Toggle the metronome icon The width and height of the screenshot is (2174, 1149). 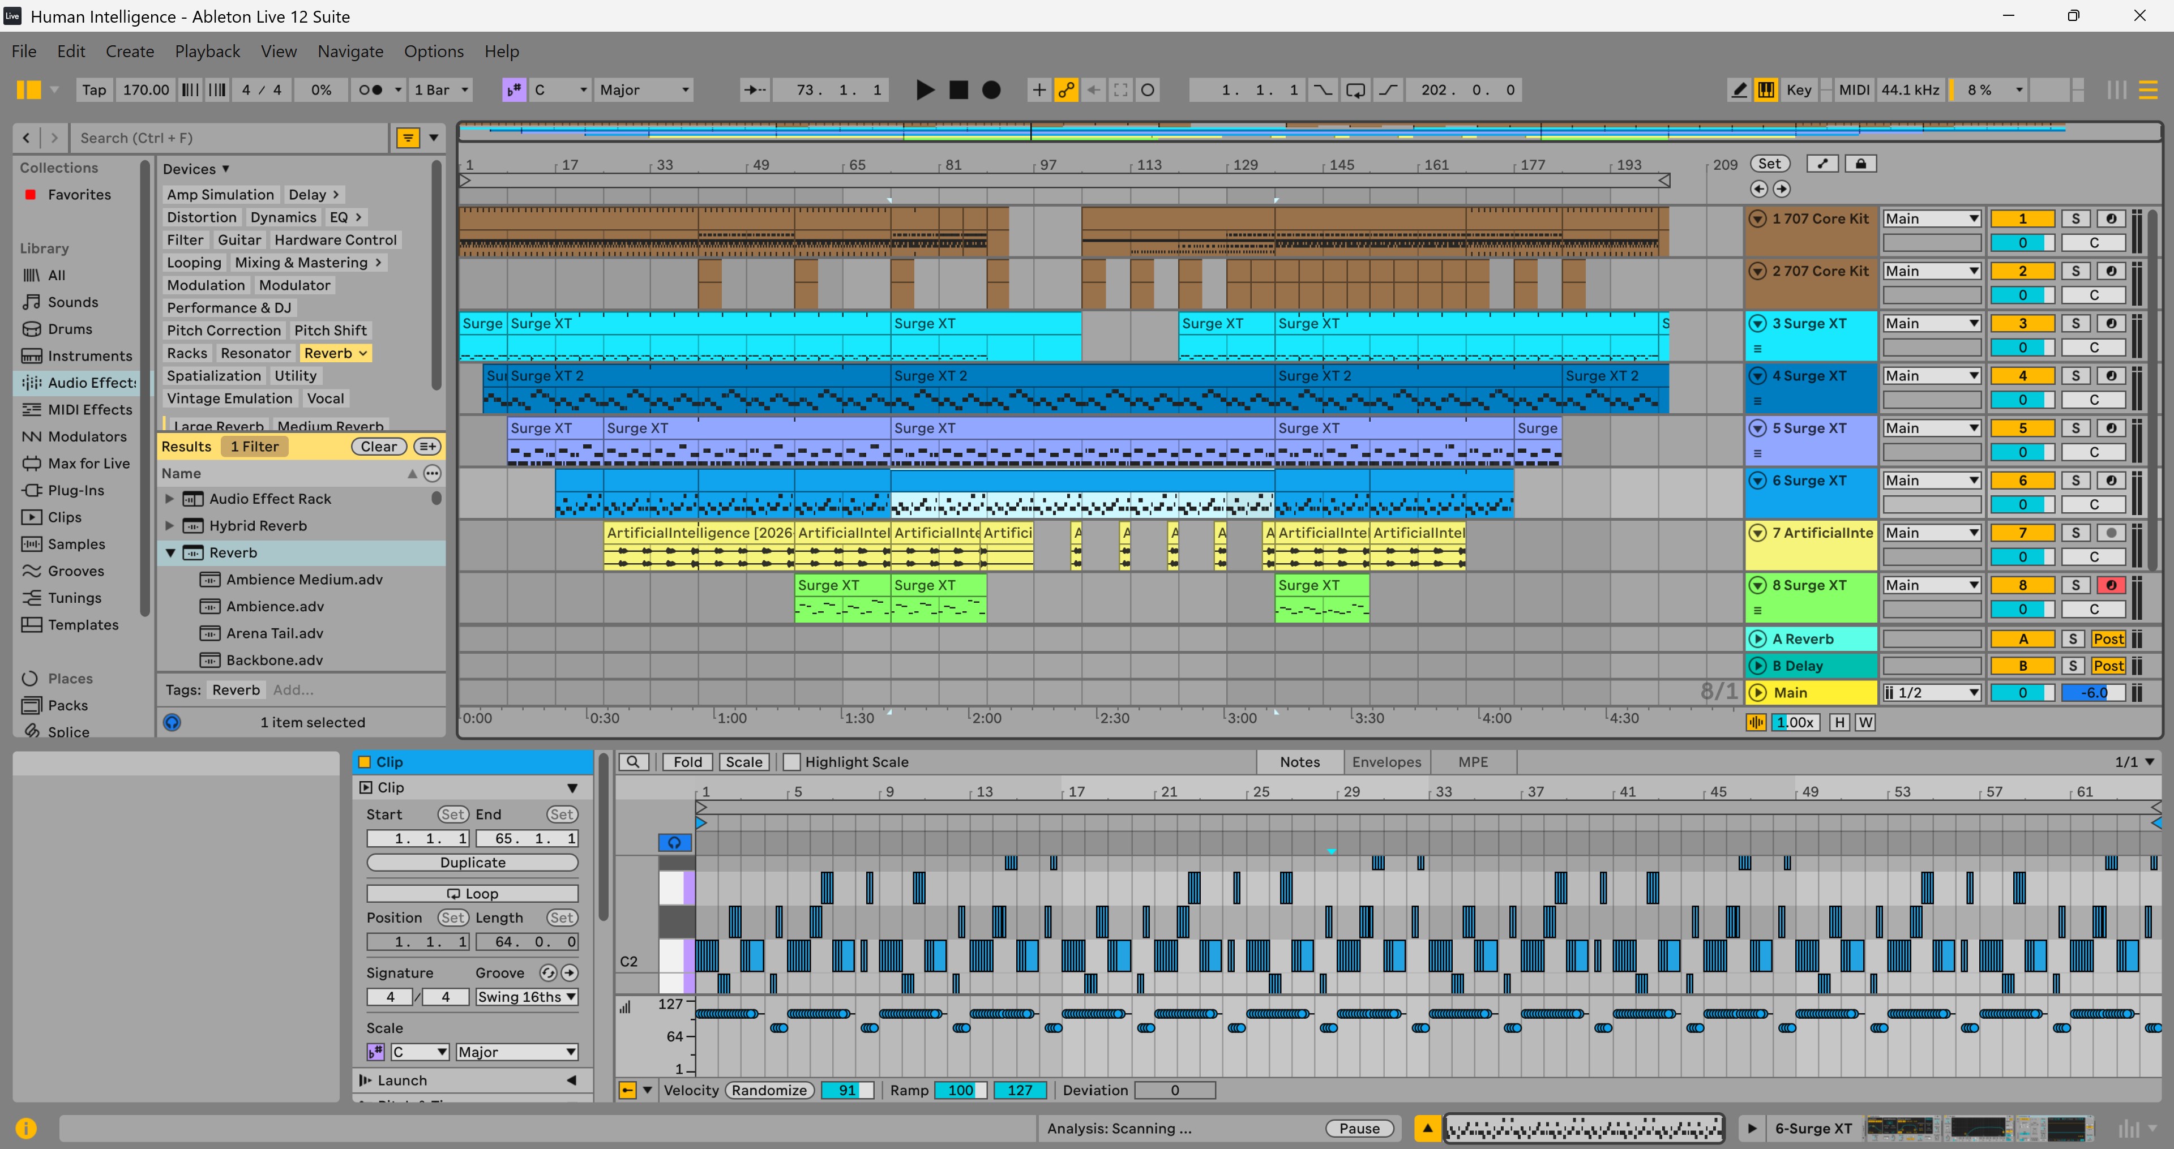pos(372,89)
